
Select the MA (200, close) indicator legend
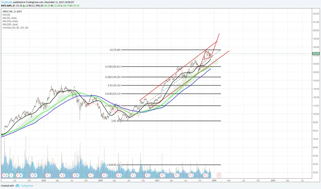point(10,24)
